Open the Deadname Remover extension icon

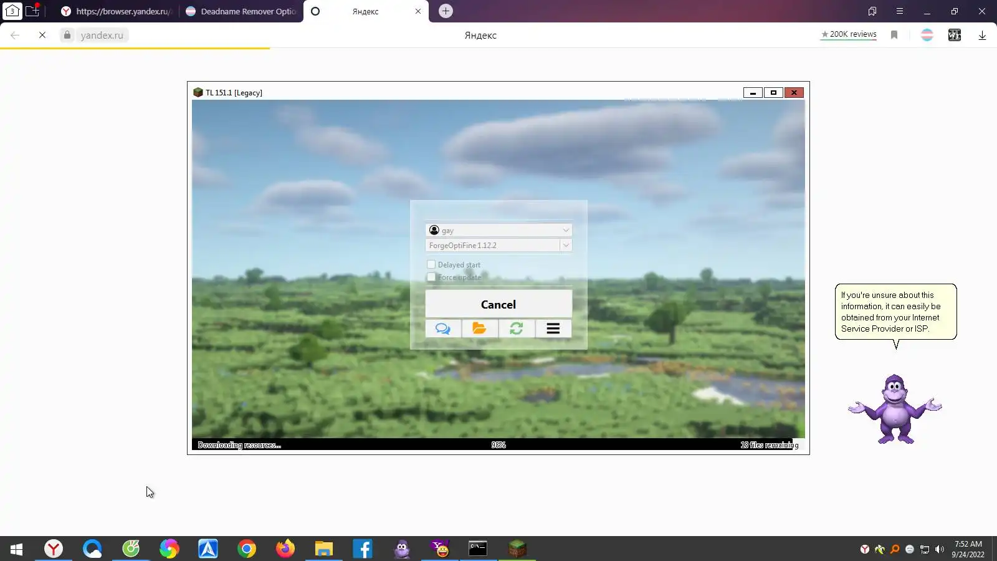point(927,35)
